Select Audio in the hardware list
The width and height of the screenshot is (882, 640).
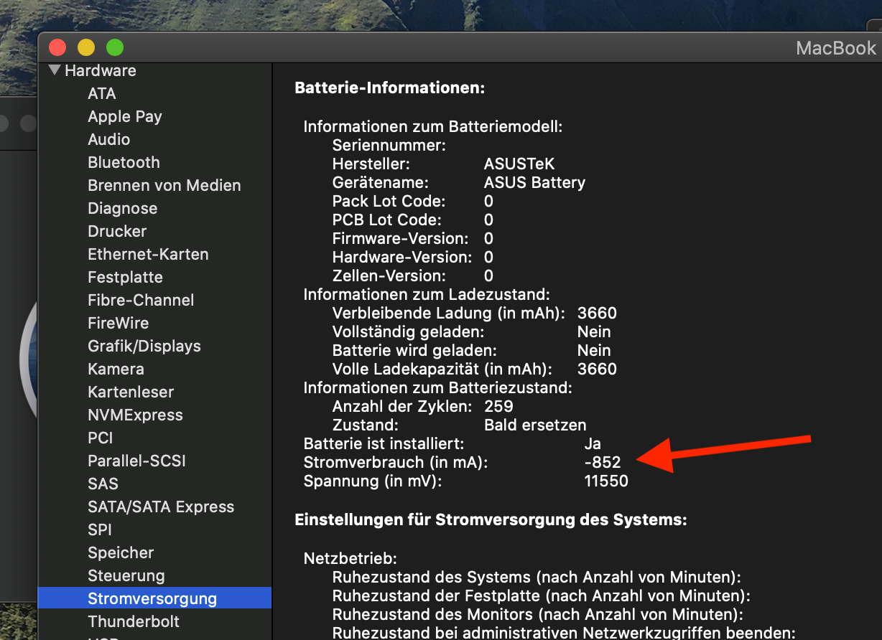(108, 139)
